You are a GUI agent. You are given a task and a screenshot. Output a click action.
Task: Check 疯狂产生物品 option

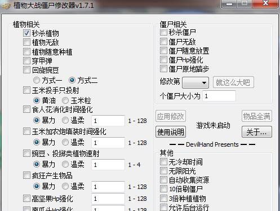click(26, 175)
